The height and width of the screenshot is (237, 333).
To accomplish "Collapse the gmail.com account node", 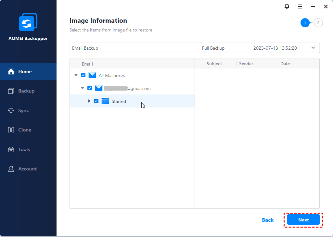I will pyautogui.click(x=83, y=88).
